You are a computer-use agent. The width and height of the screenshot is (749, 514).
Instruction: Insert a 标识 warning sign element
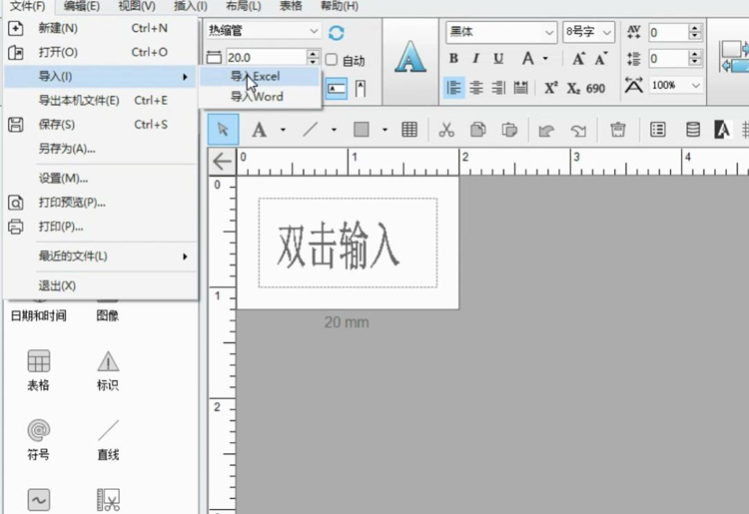coord(108,370)
